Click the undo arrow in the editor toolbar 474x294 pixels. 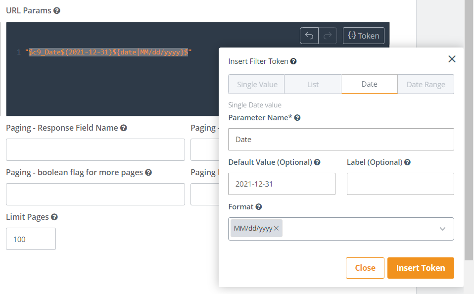(309, 36)
